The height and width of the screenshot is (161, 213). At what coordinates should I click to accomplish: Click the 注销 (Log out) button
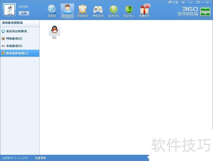pyautogui.click(x=24, y=13)
